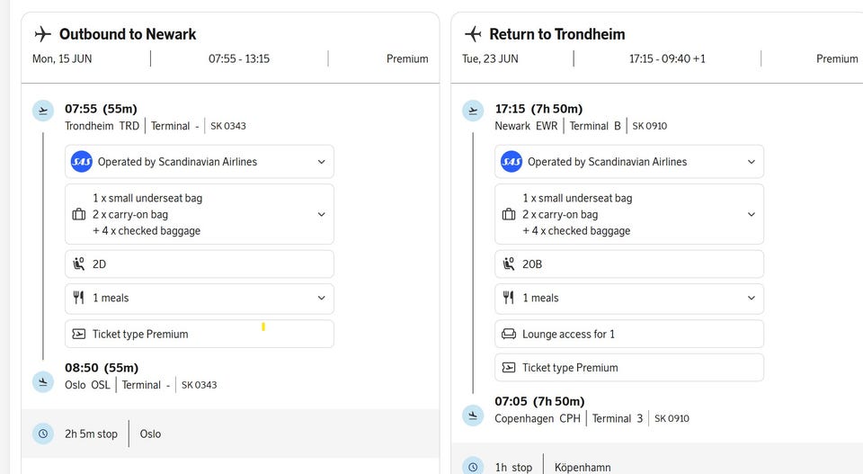Click the Terminal B text
The image size is (863, 474).
[595, 126]
